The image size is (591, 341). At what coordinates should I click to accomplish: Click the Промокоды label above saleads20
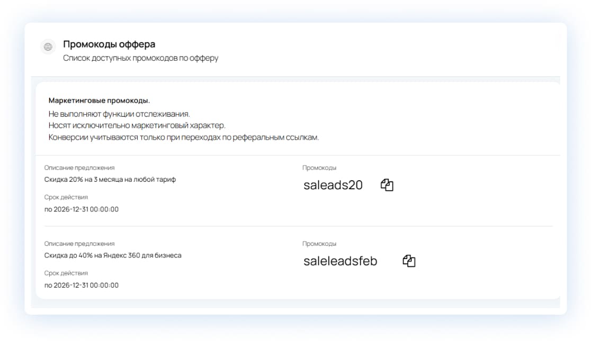point(319,168)
